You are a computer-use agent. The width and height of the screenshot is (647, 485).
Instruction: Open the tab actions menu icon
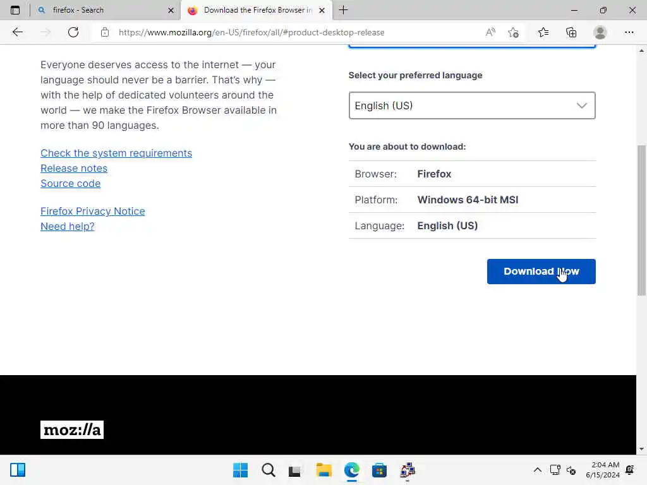tap(15, 10)
